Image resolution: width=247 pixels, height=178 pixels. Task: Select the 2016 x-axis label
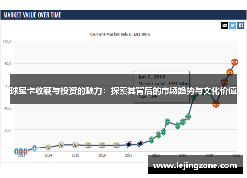102,155
